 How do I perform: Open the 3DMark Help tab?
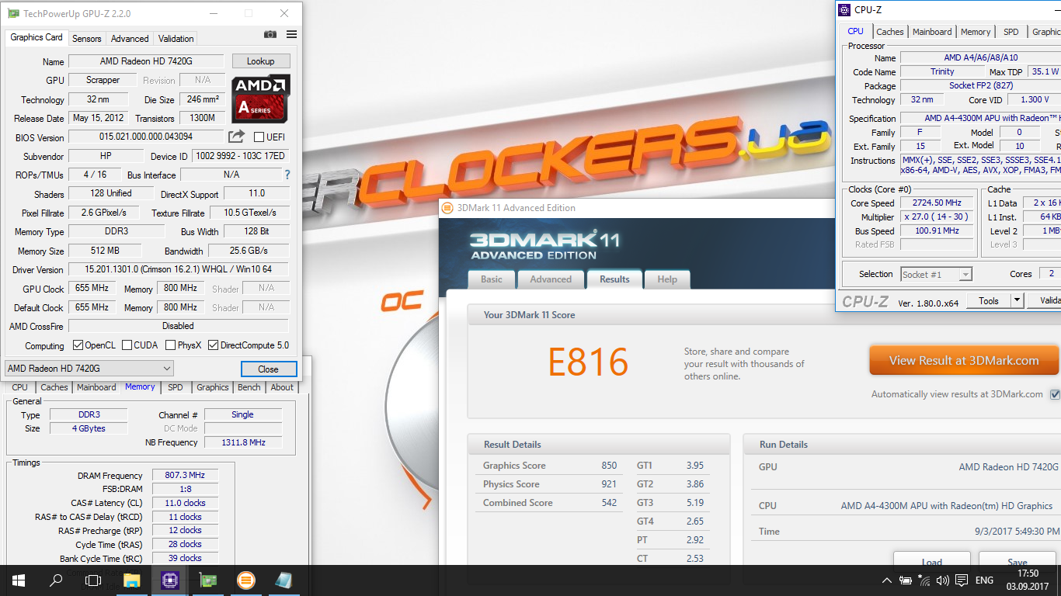667,279
